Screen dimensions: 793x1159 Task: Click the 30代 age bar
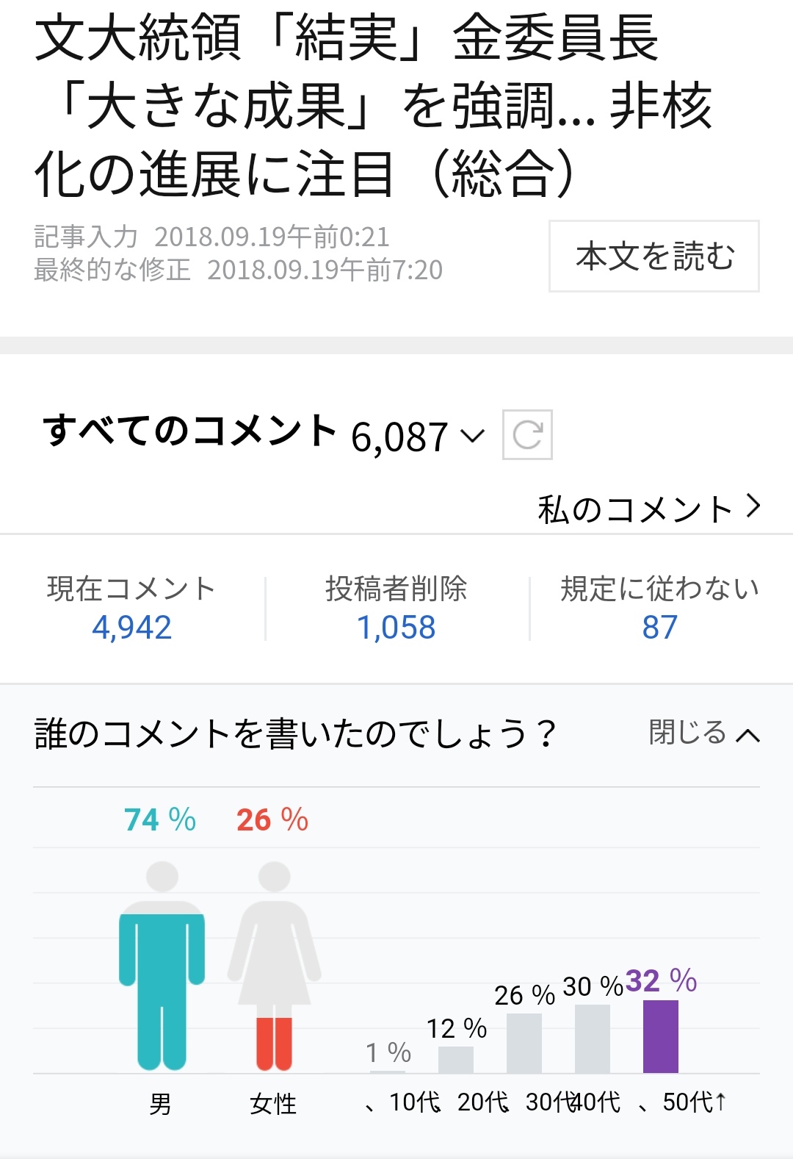tap(524, 1043)
